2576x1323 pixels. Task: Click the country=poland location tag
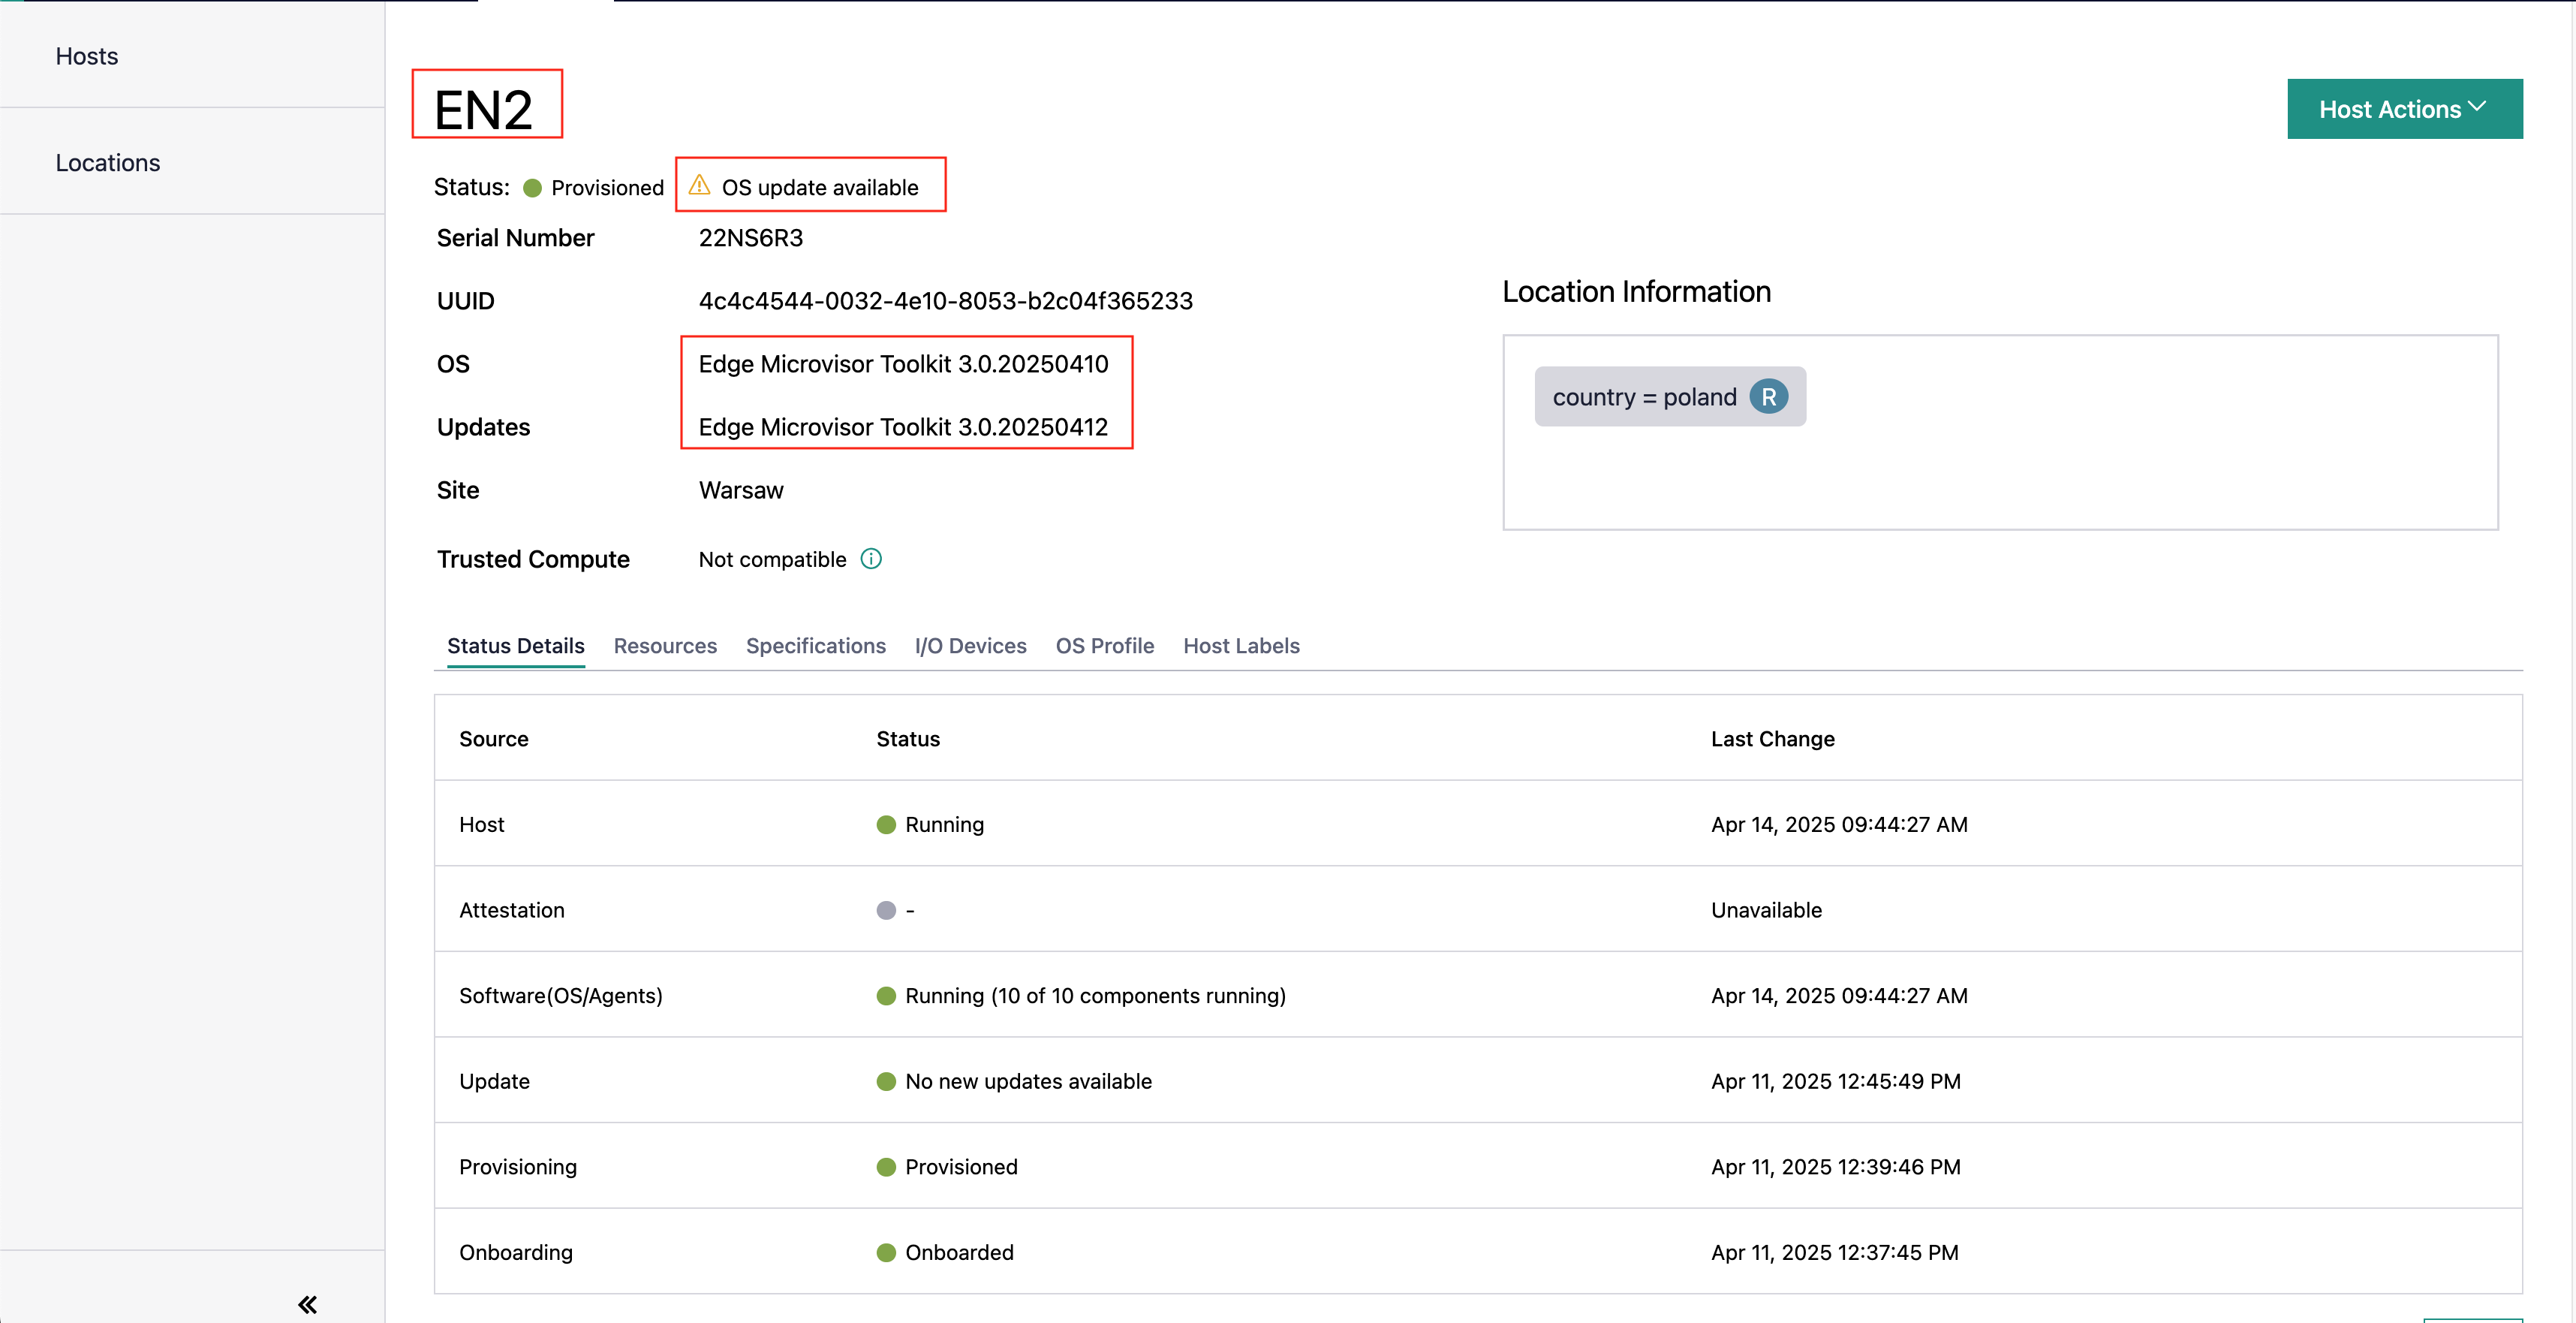(1645, 396)
